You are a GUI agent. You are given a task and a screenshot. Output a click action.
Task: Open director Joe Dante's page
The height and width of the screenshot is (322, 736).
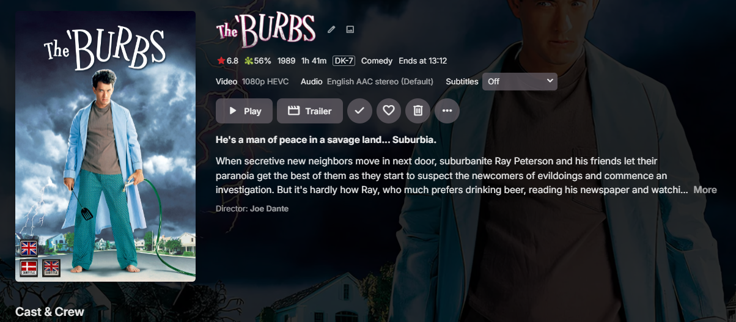(269, 209)
